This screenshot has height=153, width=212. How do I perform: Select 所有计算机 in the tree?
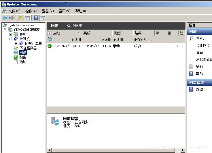[x=33, y=43]
